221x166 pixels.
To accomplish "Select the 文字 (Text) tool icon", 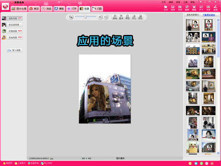I will click(208, 8).
